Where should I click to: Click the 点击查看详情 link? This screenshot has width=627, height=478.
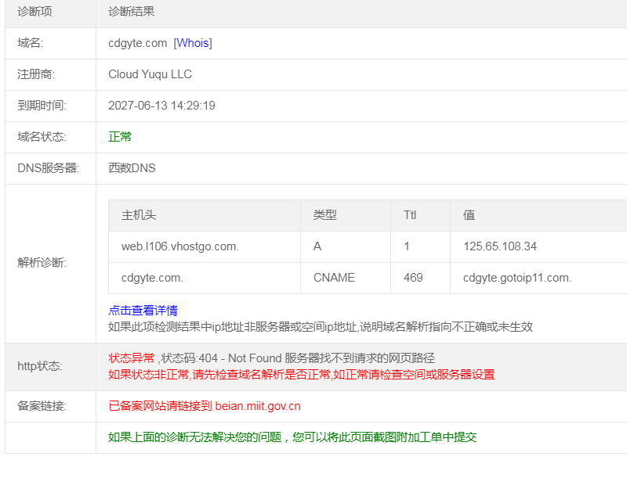coord(143,311)
